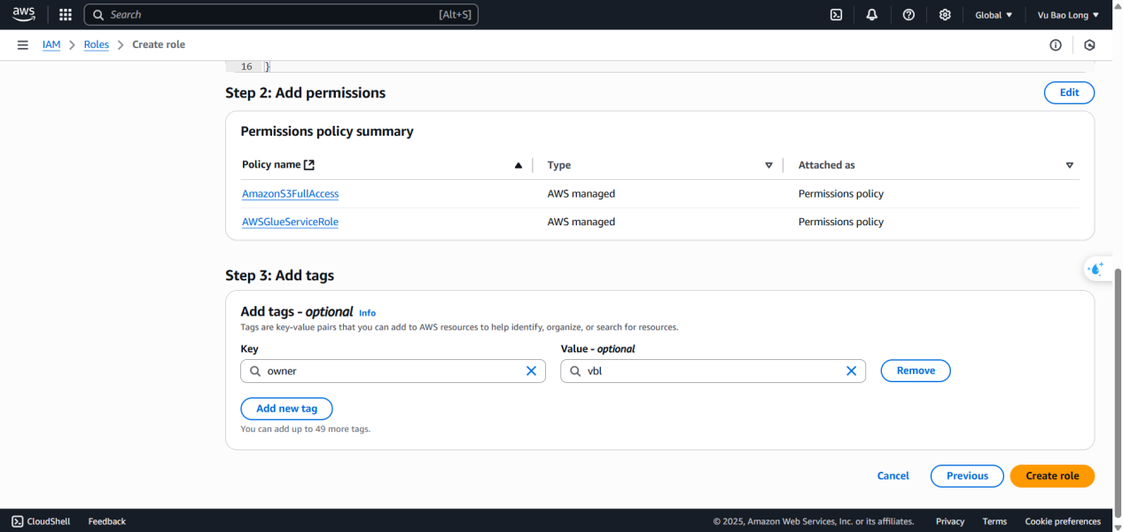Open the Terms footer link
The height and width of the screenshot is (532, 1123).
coord(994,521)
